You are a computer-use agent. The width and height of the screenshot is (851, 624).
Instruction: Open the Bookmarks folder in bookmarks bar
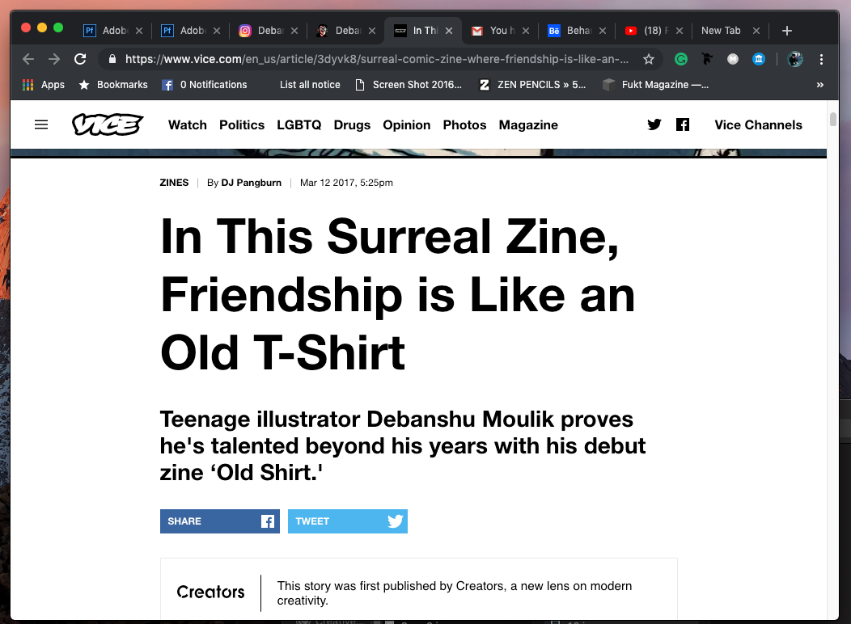pyautogui.click(x=113, y=85)
